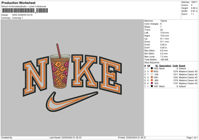Viewport: 199px width, 140px height.
Task: Click the Black description in stop 7
Action: click(x=162, y=86)
